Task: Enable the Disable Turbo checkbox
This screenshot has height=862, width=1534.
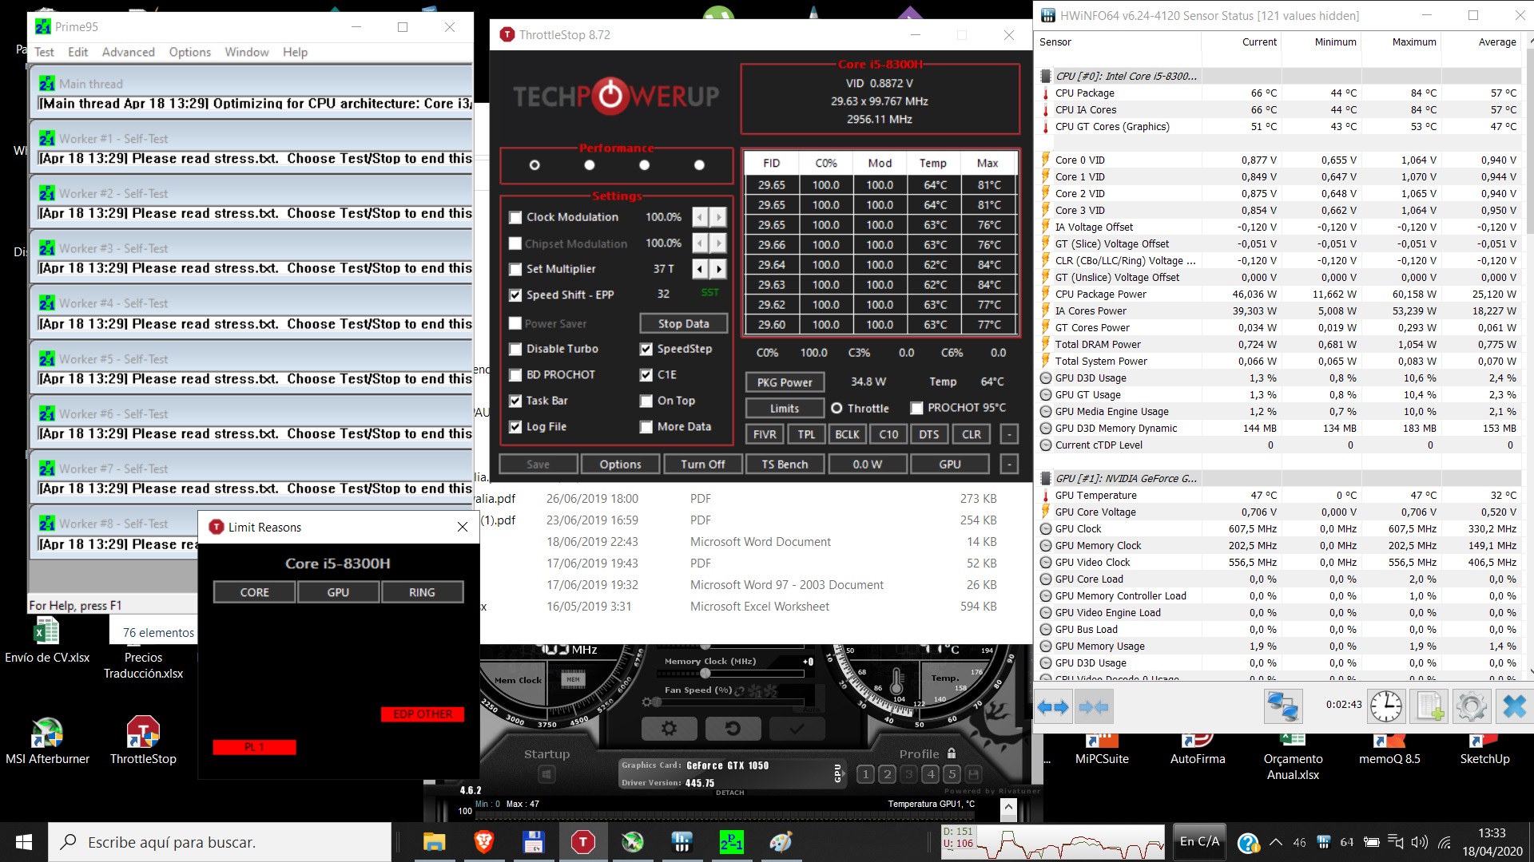Action: 515,349
